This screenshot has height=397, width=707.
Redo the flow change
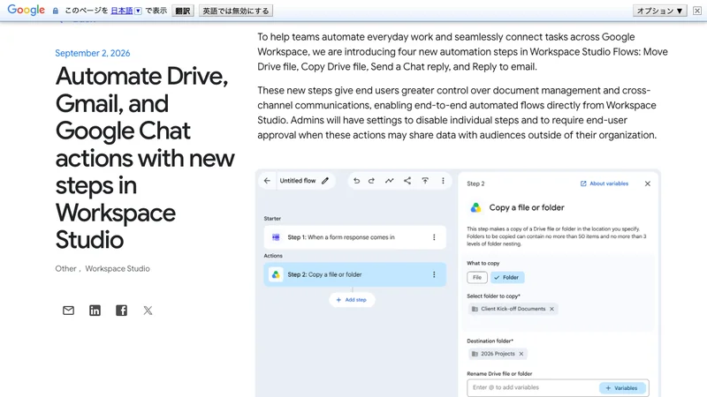tap(371, 181)
